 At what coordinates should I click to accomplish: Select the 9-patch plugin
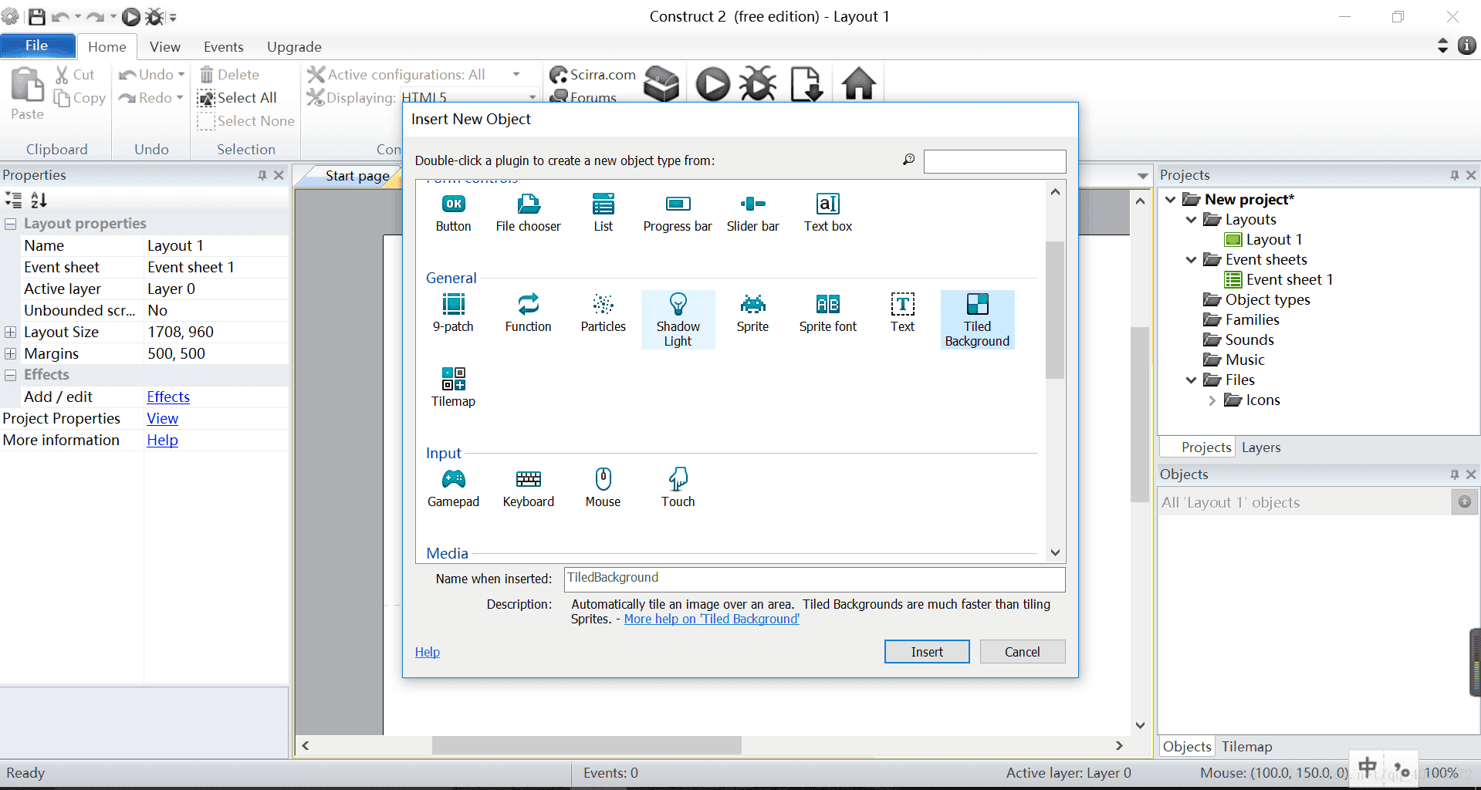coord(453,312)
